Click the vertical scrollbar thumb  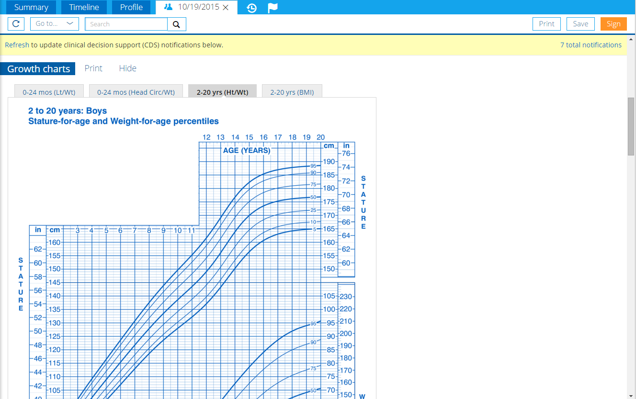click(631, 126)
